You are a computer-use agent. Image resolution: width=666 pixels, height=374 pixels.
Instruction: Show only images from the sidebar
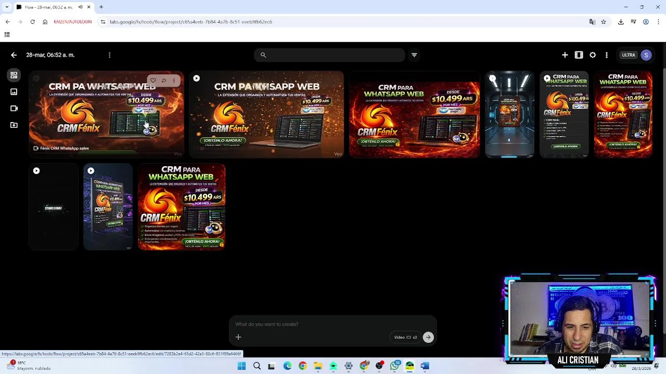click(x=14, y=92)
